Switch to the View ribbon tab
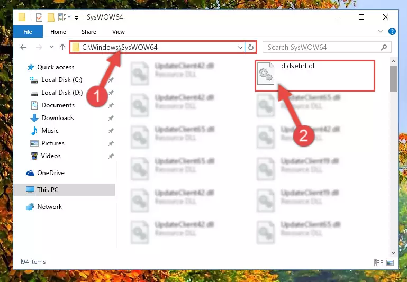The height and width of the screenshot is (282, 407). click(119, 32)
